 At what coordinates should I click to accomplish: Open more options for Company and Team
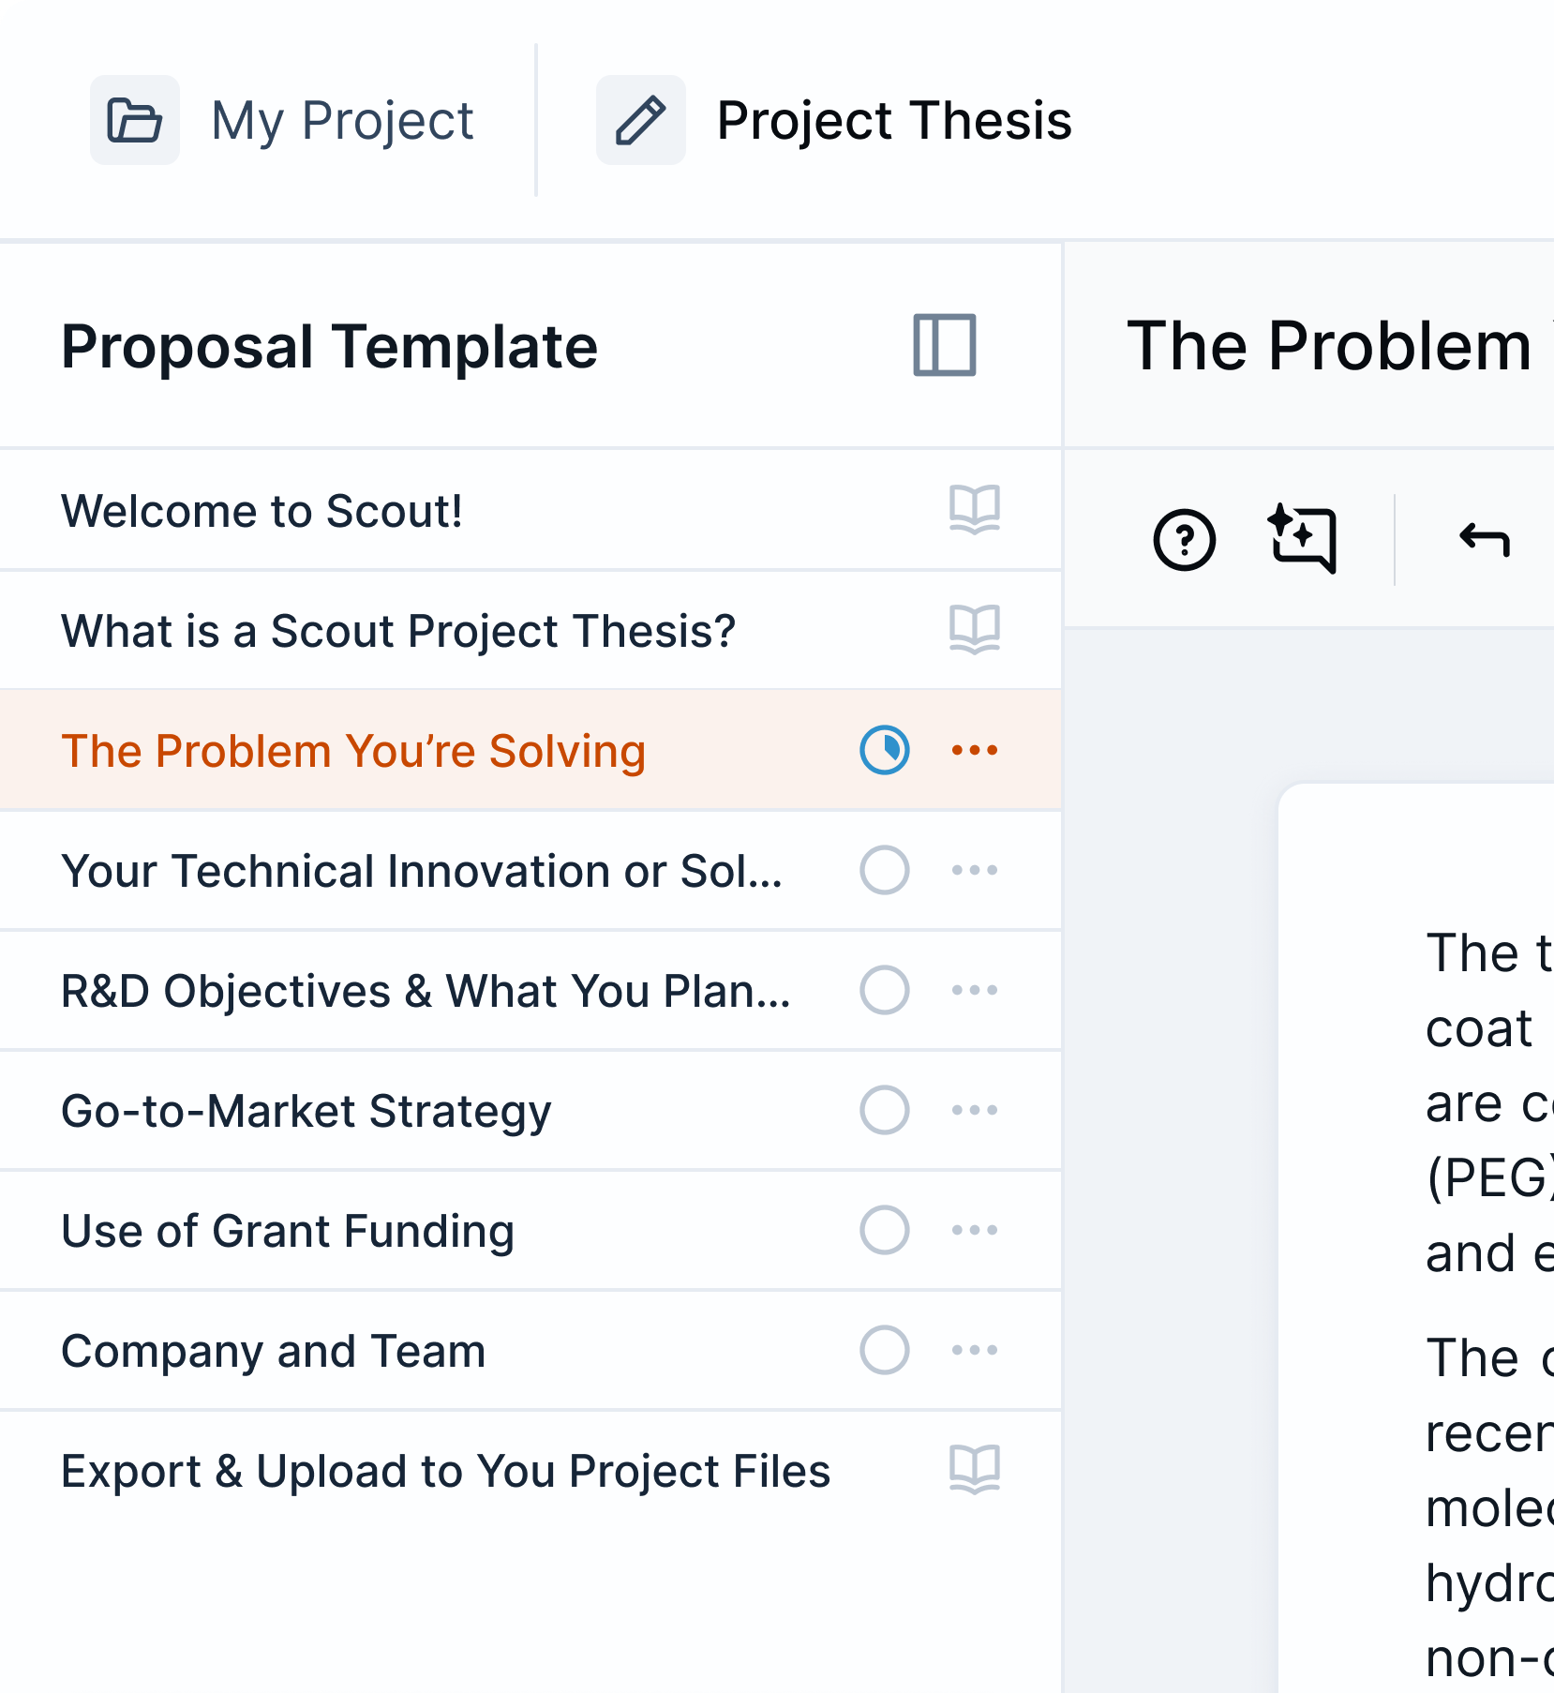pyautogui.click(x=975, y=1350)
